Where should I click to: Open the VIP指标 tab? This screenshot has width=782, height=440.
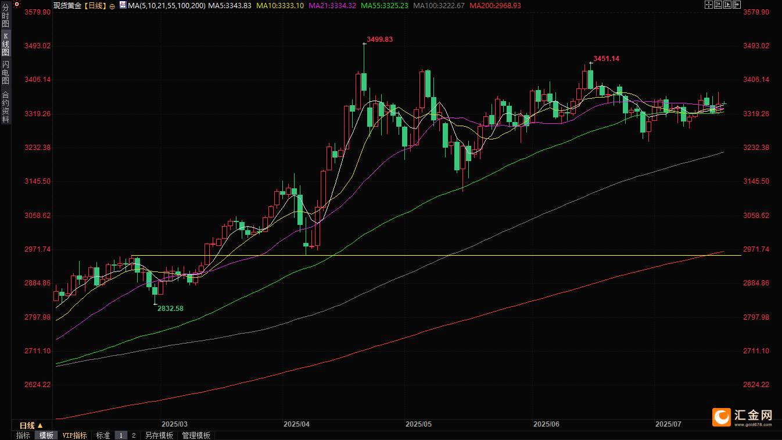(74, 435)
